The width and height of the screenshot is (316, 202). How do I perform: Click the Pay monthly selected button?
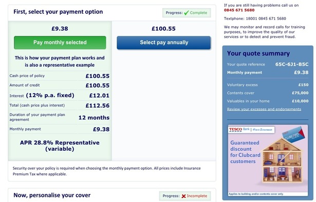[x=60, y=43]
